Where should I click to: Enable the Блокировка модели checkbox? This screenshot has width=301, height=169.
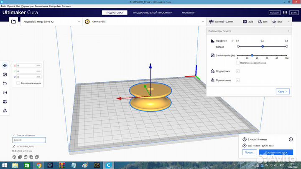[x=18, y=83]
